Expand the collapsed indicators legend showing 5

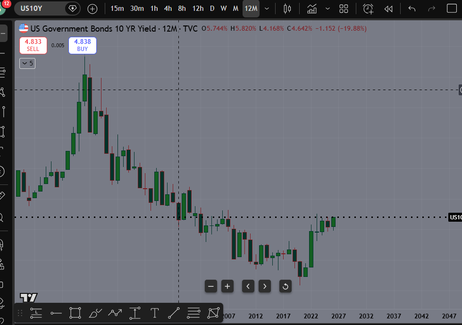coord(27,63)
